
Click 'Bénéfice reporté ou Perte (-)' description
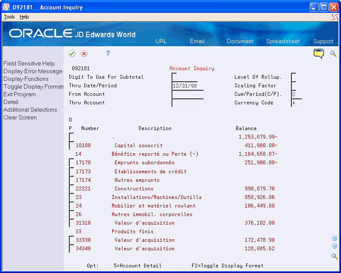pyautogui.click(x=155, y=154)
